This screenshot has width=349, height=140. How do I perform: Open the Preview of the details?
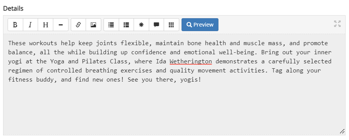(x=200, y=25)
